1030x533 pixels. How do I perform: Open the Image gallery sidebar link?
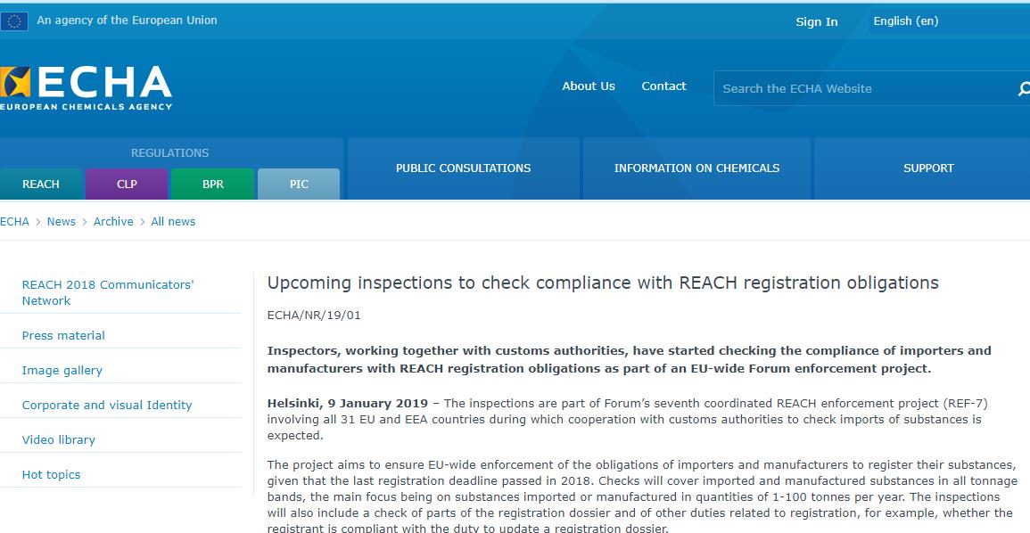pyautogui.click(x=62, y=371)
